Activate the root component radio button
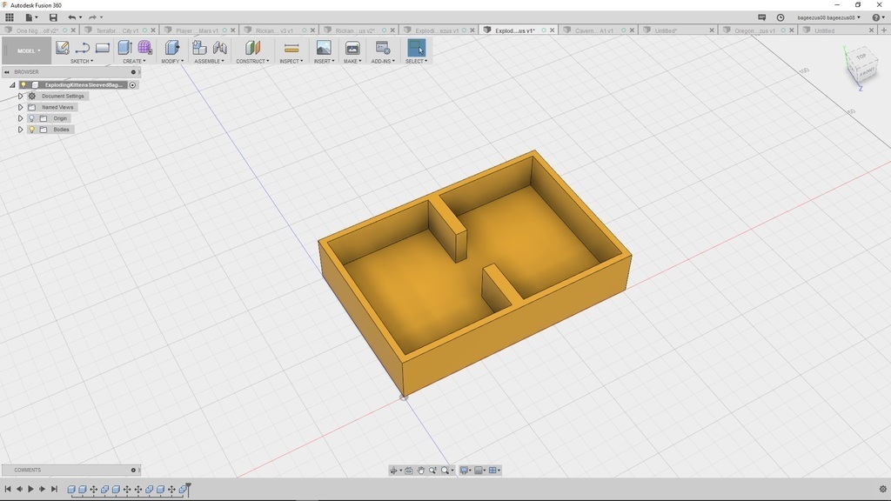Screen dimensions: 891x501 tap(133, 85)
